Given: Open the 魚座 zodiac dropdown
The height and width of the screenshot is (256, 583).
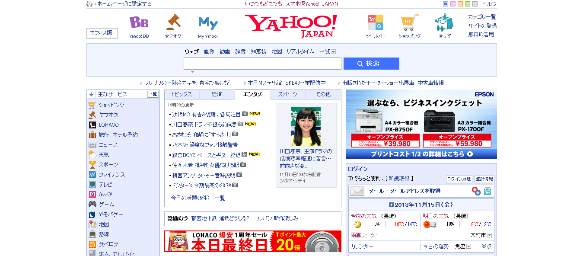Looking at the screenshot, I should [x=468, y=246].
